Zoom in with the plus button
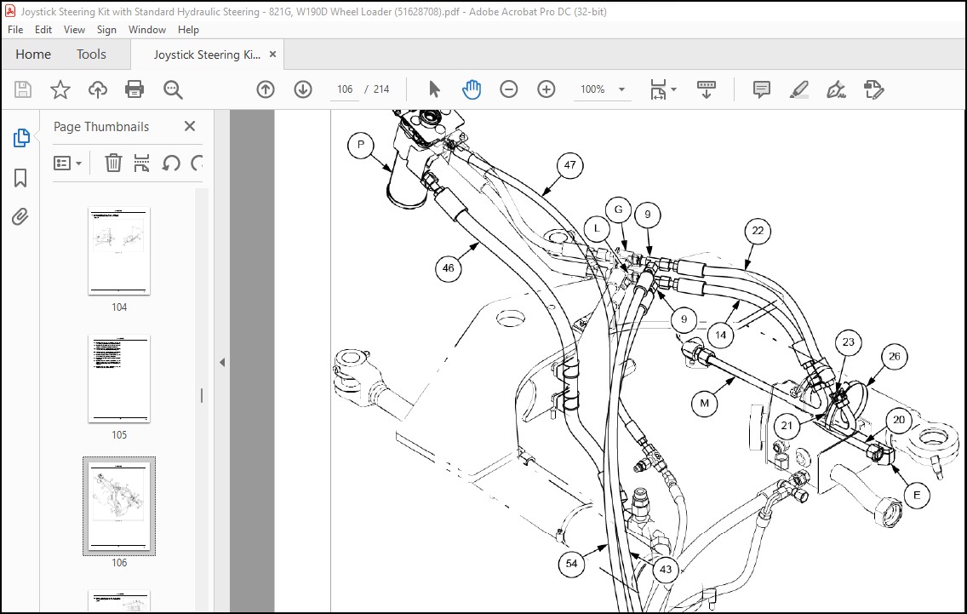Image resolution: width=967 pixels, height=614 pixels. click(x=546, y=89)
